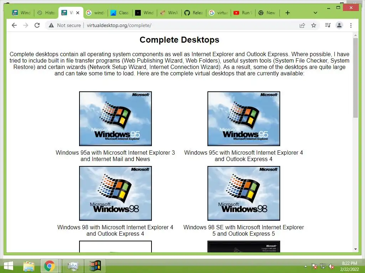The width and height of the screenshot is (365, 273).
Task: Open the classic Windows flag taskbar icon
Action: tap(95, 266)
